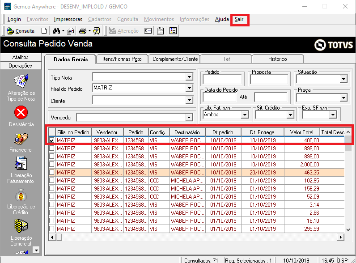The height and width of the screenshot is (263, 356).
Task: Expand the Exp. SF s/n dropdown
Action: (x=333, y=115)
